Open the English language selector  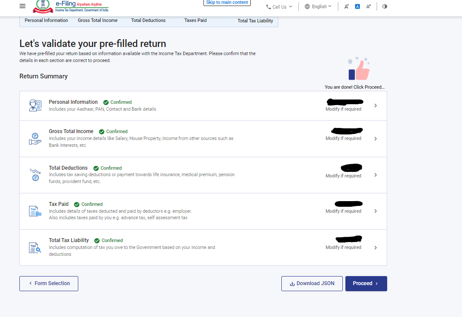click(318, 6)
